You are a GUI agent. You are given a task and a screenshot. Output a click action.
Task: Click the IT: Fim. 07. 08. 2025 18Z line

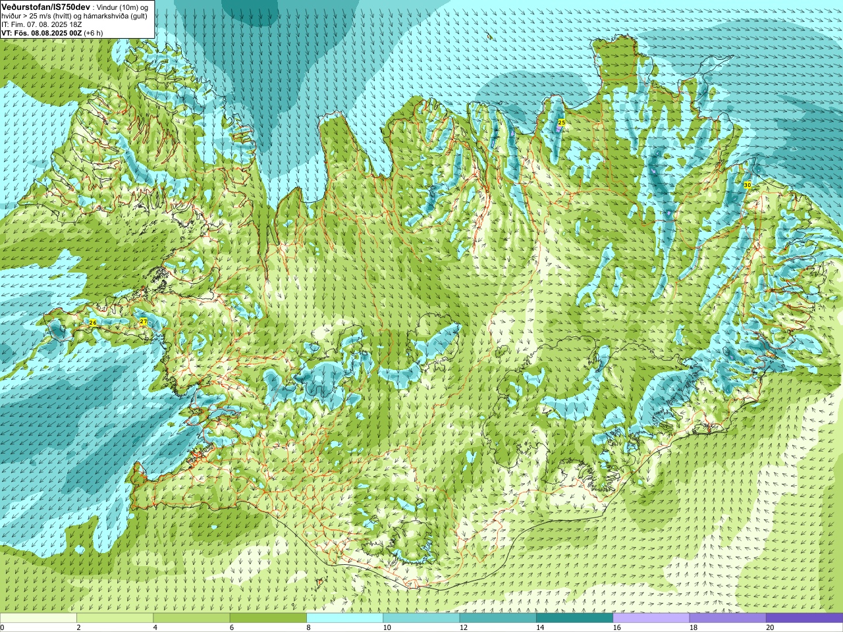pyautogui.click(x=41, y=24)
